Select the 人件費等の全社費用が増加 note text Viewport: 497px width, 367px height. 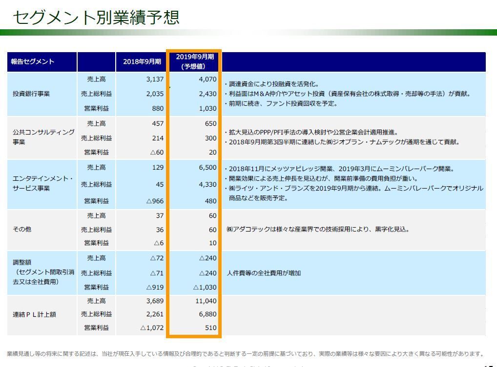point(264,273)
